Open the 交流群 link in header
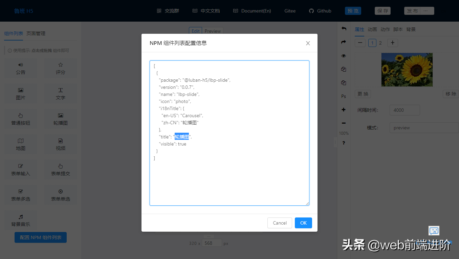The height and width of the screenshot is (259, 459). click(x=168, y=11)
